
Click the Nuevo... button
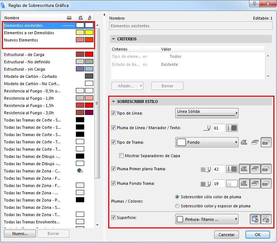click(20, 234)
